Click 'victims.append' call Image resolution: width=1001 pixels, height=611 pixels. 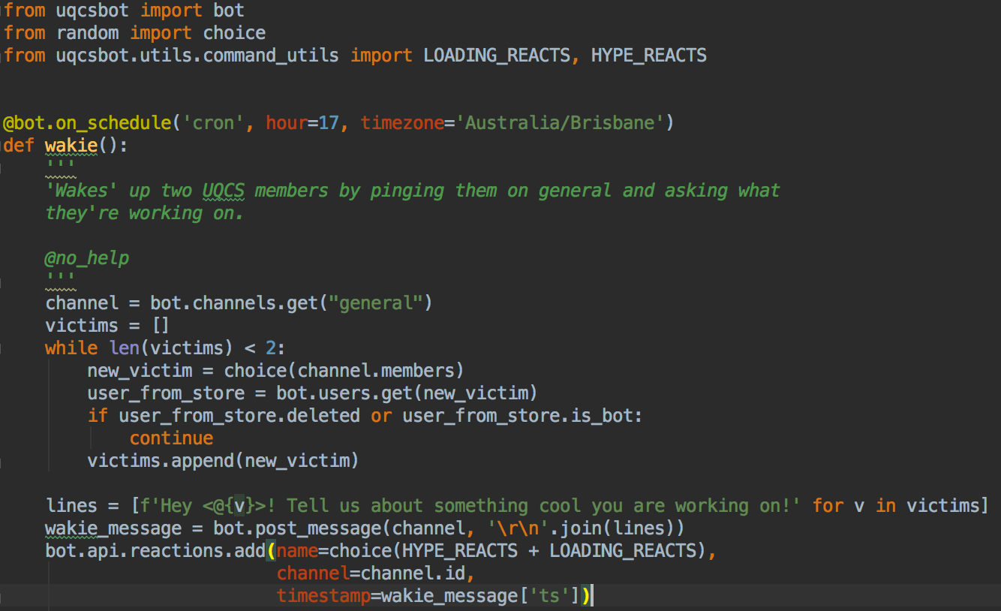click(161, 461)
